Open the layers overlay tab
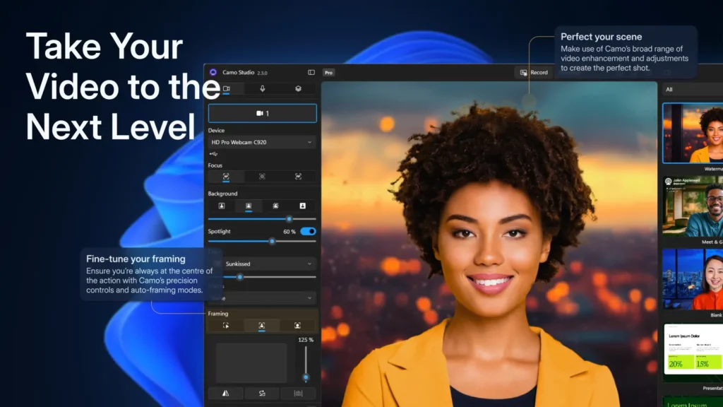Image resolution: width=723 pixels, height=407 pixels. (x=298, y=89)
